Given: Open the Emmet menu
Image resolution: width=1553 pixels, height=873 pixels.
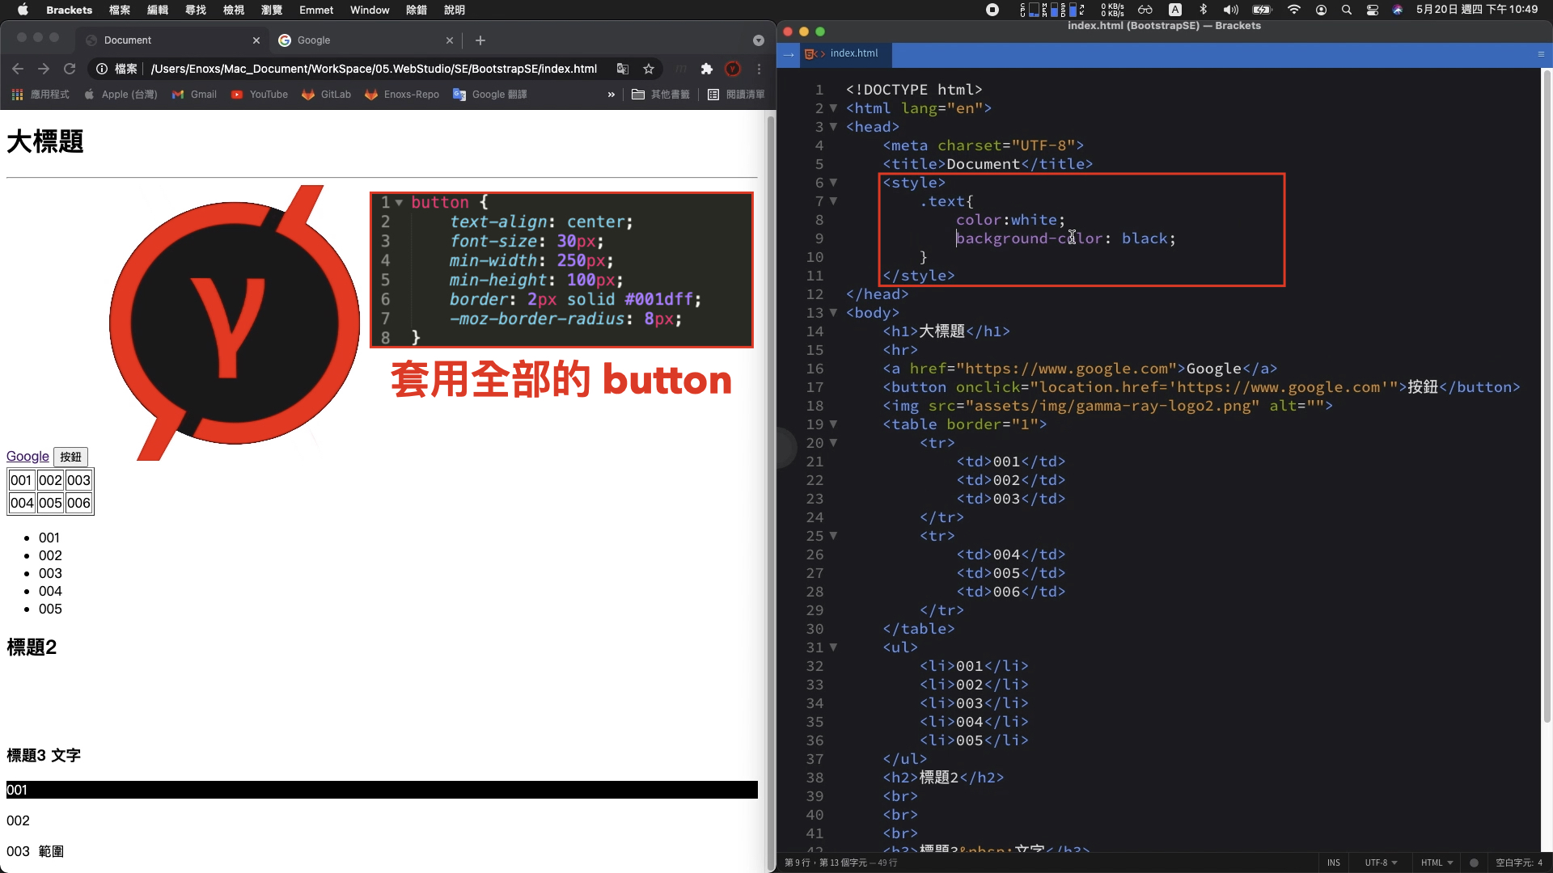Looking at the screenshot, I should point(316,10).
